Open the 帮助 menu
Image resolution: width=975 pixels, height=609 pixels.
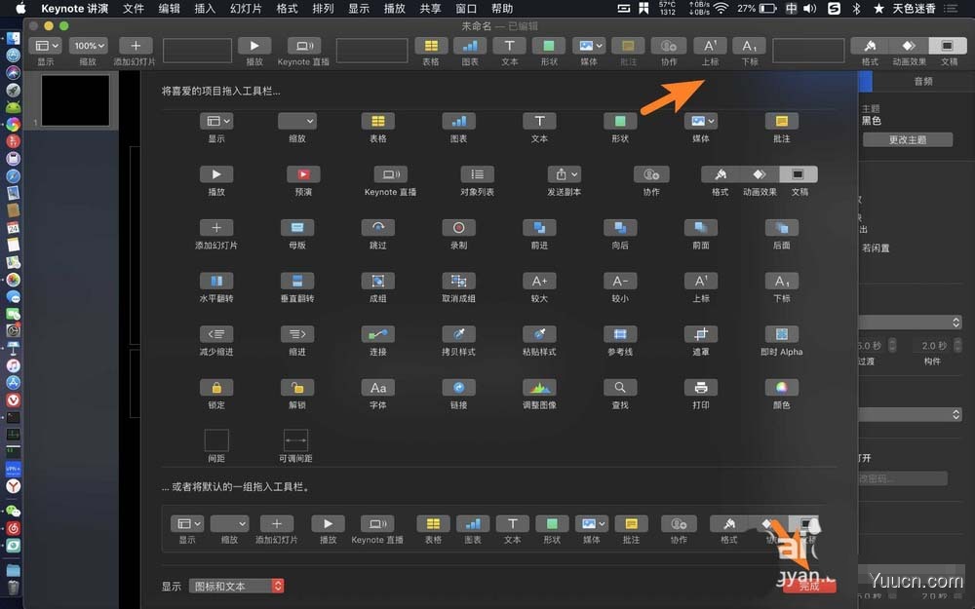(x=502, y=8)
